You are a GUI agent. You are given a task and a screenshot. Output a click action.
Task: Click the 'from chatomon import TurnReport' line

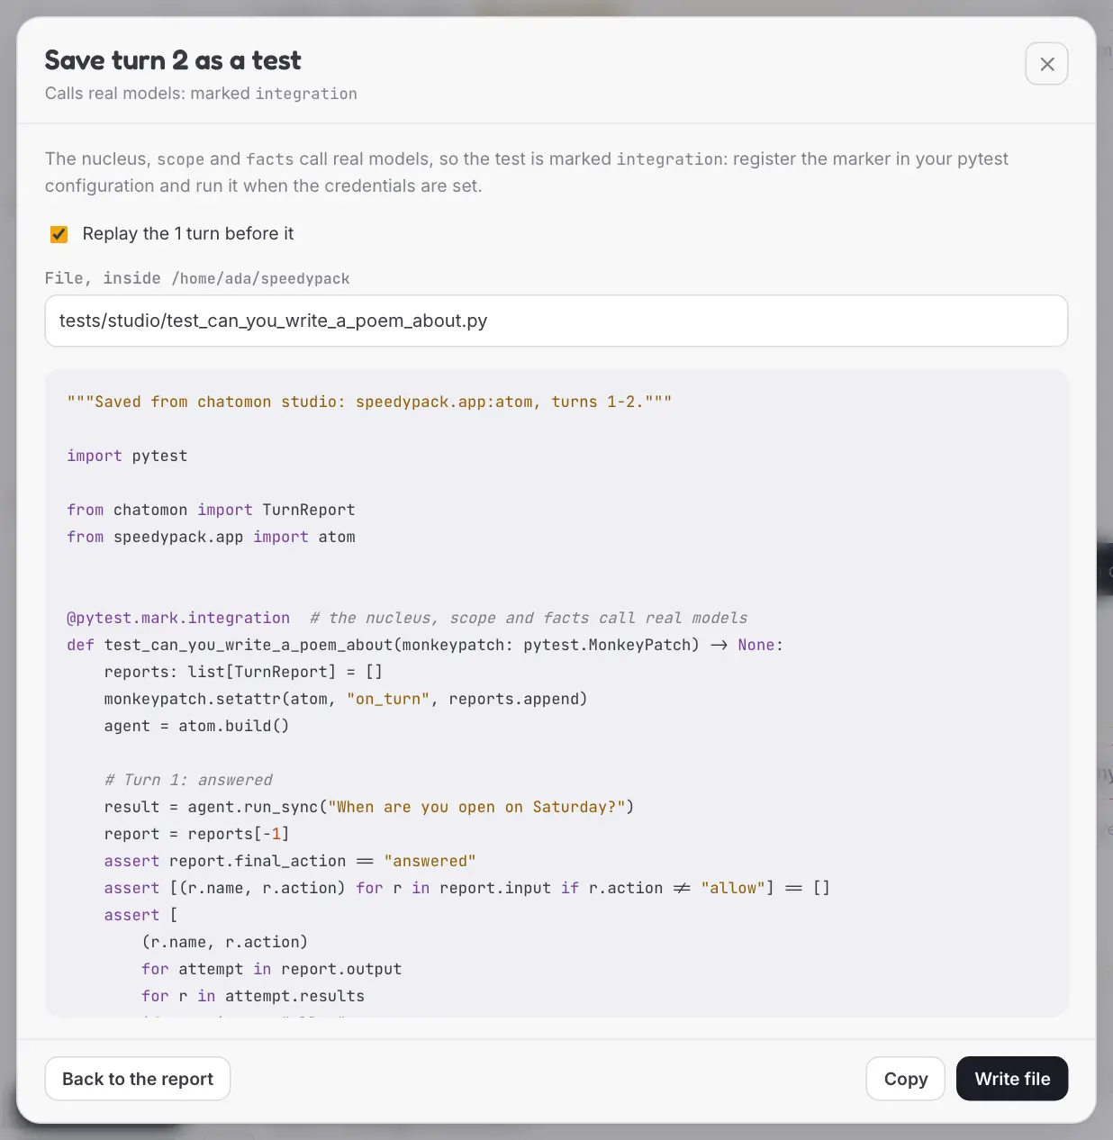click(x=211, y=510)
